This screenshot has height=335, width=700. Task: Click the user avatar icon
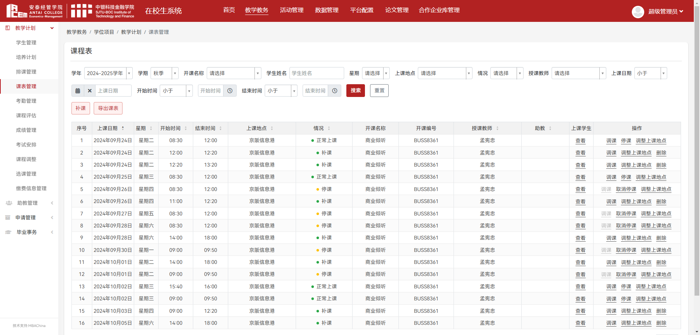(638, 12)
